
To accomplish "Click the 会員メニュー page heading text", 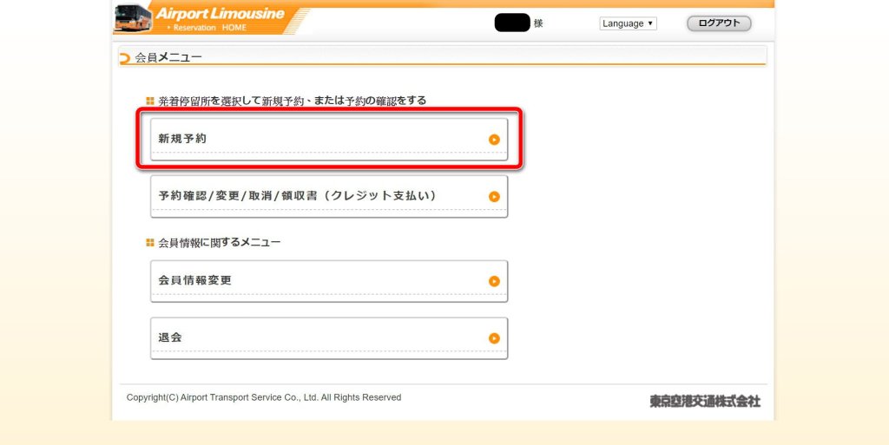I will [168, 58].
